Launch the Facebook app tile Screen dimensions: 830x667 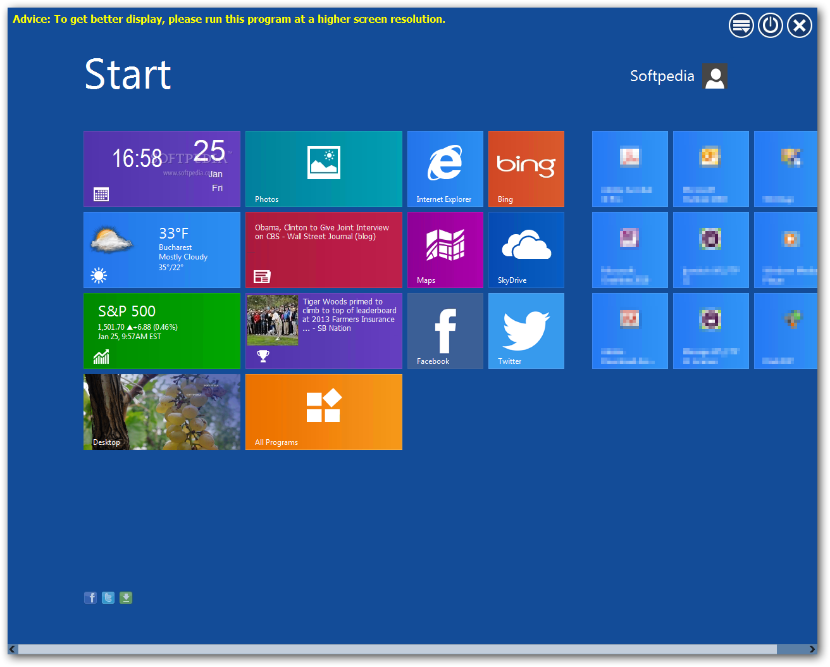pyautogui.click(x=445, y=331)
